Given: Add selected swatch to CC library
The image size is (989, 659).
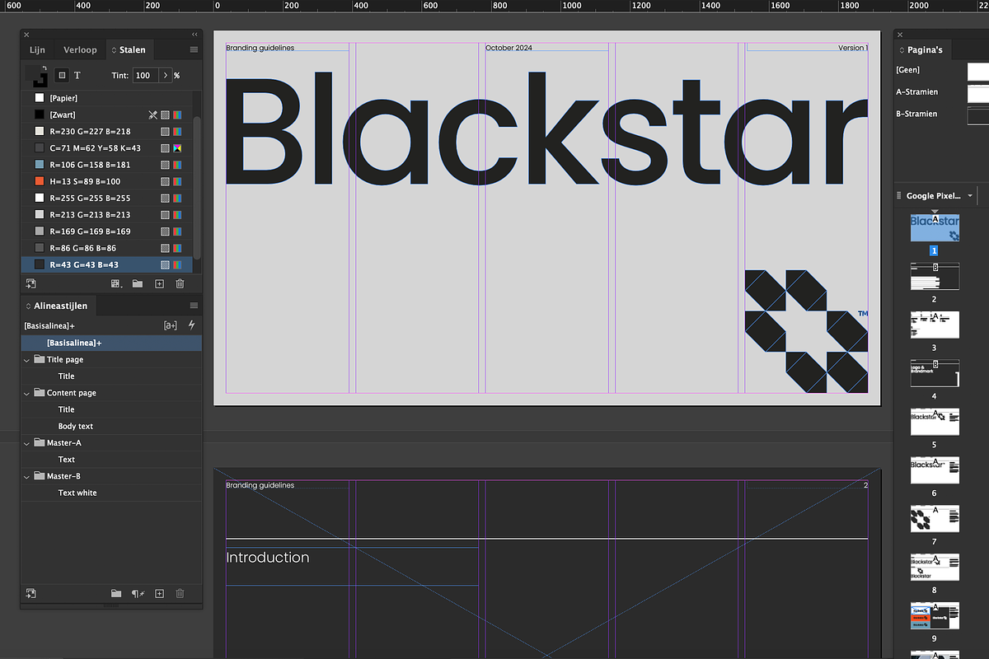Looking at the screenshot, I should click(30, 283).
